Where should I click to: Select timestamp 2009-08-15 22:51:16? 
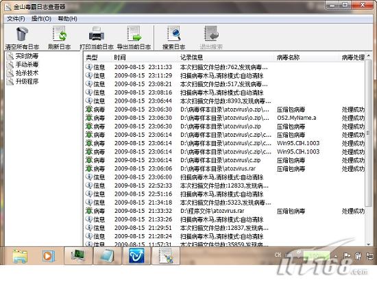pyautogui.click(x=143, y=194)
